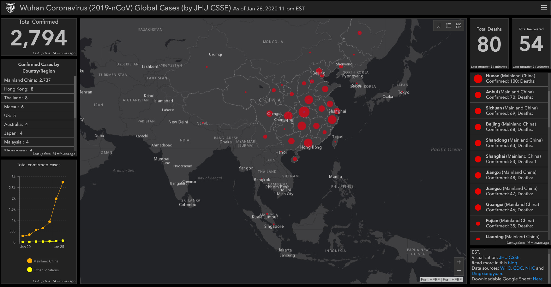The height and width of the screenshot is (287, 551).
Task: Toggle the Mainland China chart series
Action: [29, 261]
